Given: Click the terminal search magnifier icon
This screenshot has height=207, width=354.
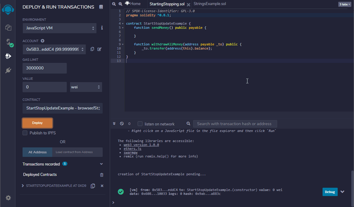Looking at the screenshot, I should coord(188,123).
